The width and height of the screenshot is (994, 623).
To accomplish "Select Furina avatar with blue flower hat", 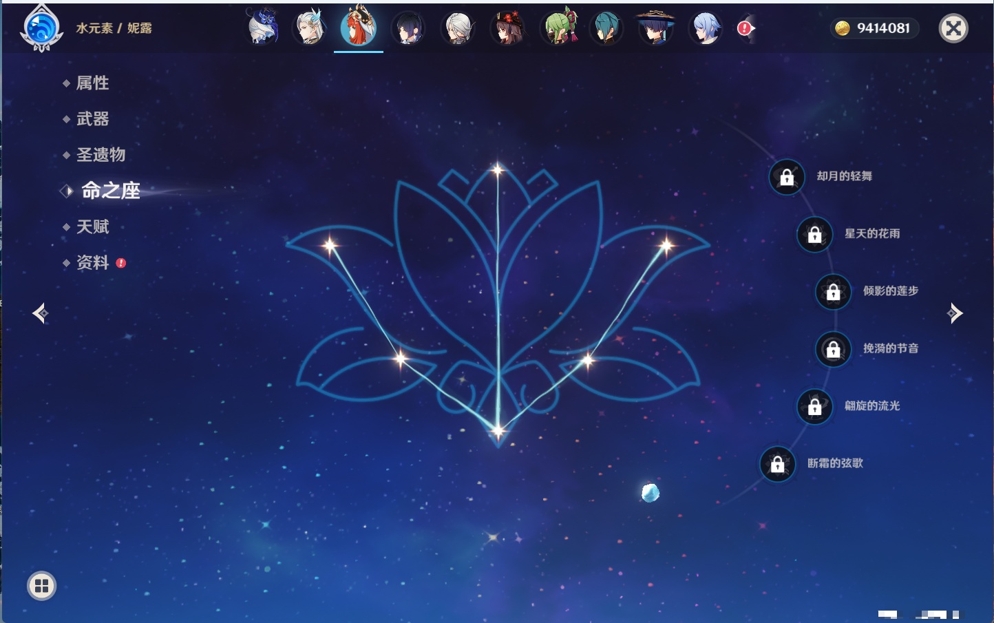I will 262,28.
